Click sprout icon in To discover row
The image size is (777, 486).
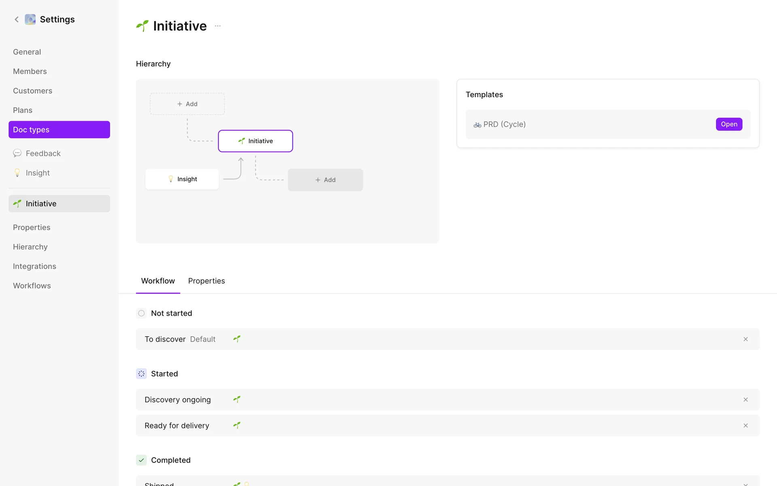click(237, 339)
